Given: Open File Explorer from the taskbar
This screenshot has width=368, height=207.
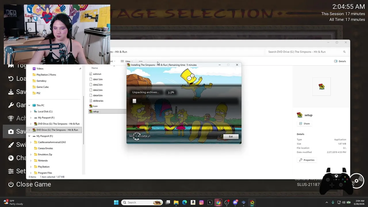Looking at the screenshot, I should coord(176,202).
